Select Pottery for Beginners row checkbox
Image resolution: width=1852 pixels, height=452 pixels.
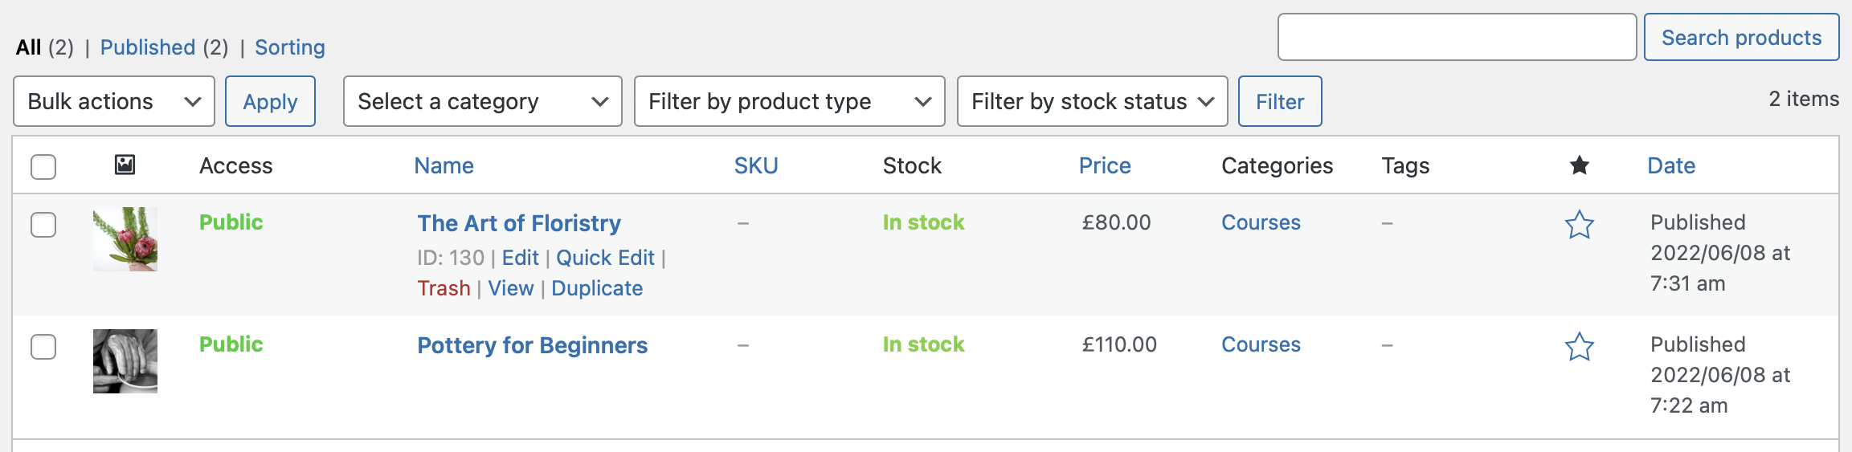tap(43, 347)
